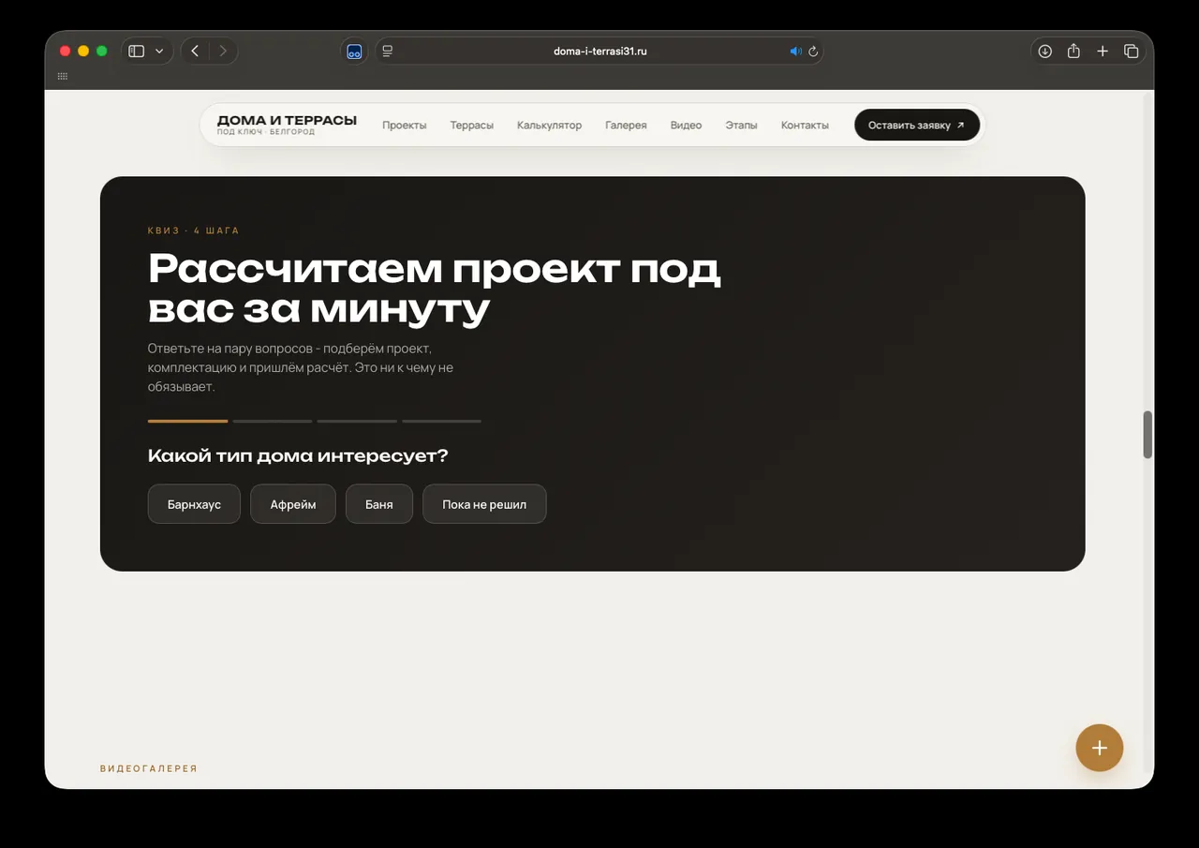The width and height of the screenshot is (1199, 848).
Task: Choose the Пока не решил option
Action: click(x=484, y=504)
